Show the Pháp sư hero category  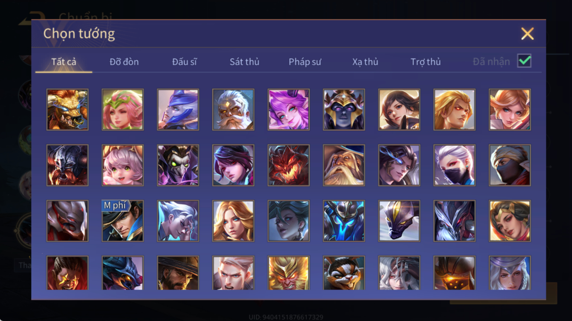305,62
